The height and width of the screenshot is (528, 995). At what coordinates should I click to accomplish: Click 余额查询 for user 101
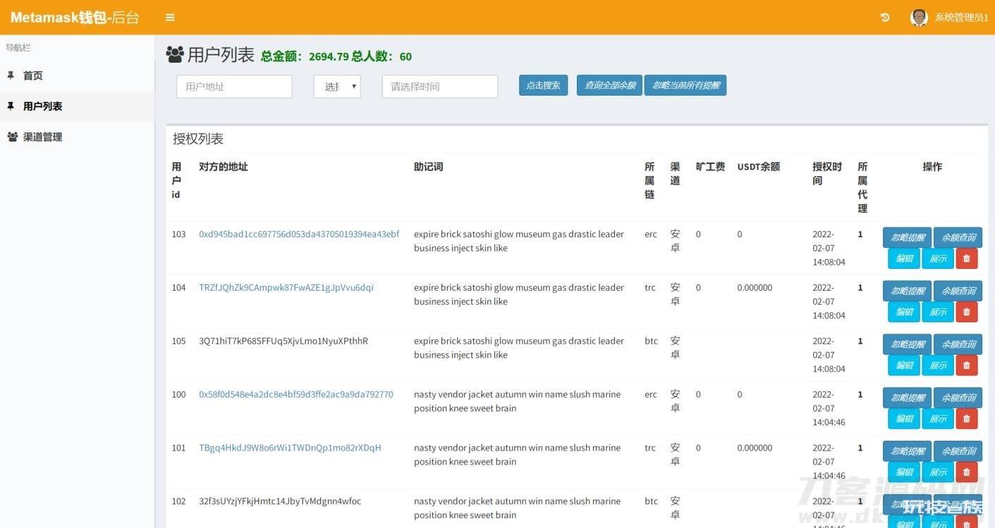(x=958, y=451)
